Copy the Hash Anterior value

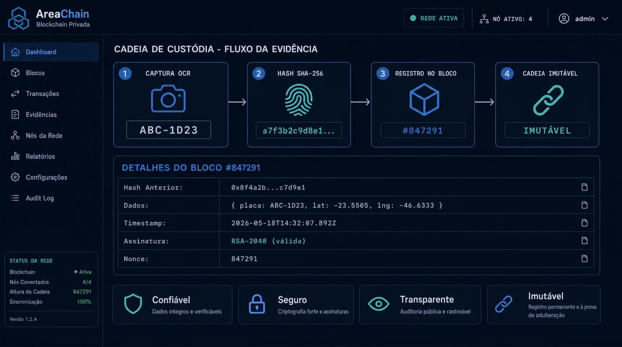(x=585, y=187)
